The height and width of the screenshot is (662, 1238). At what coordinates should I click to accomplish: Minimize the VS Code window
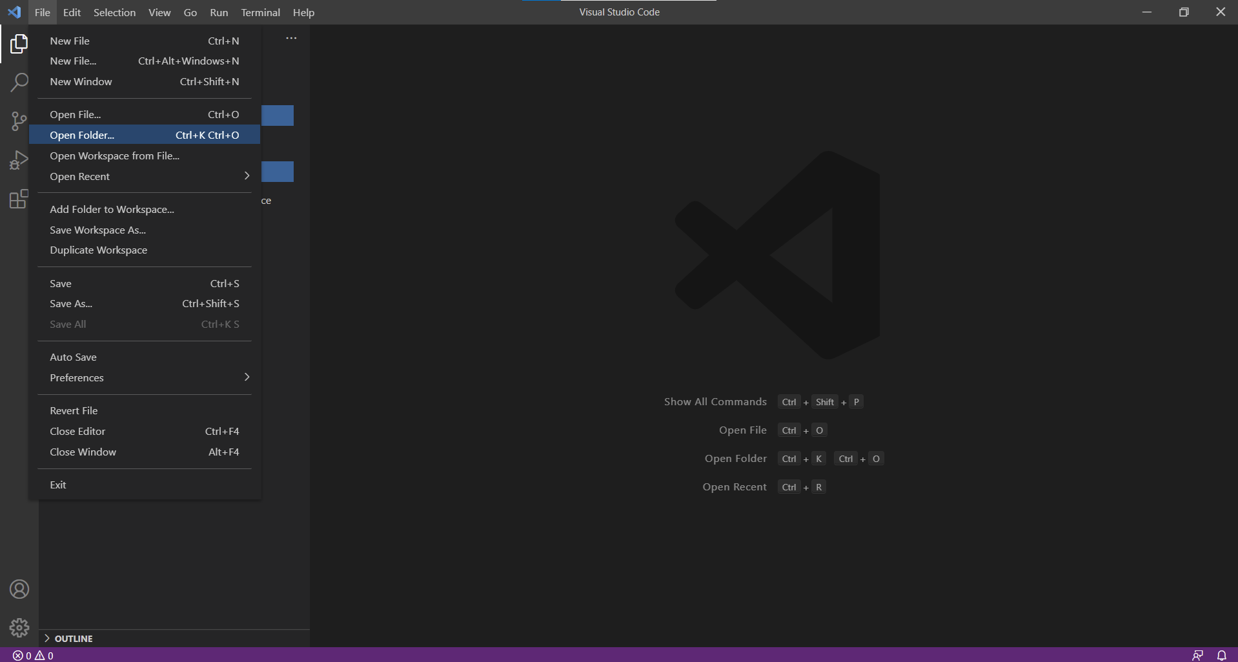point(1146,12)
